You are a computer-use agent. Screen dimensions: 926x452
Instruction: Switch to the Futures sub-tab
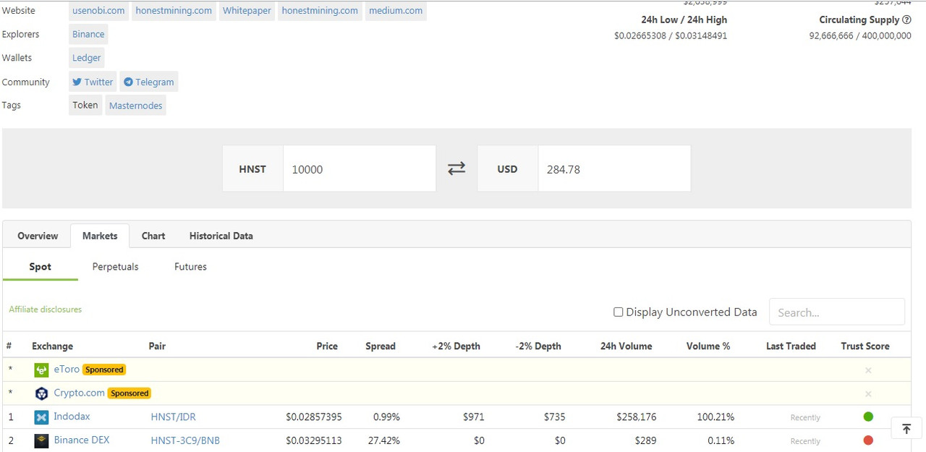coord(190,267)
